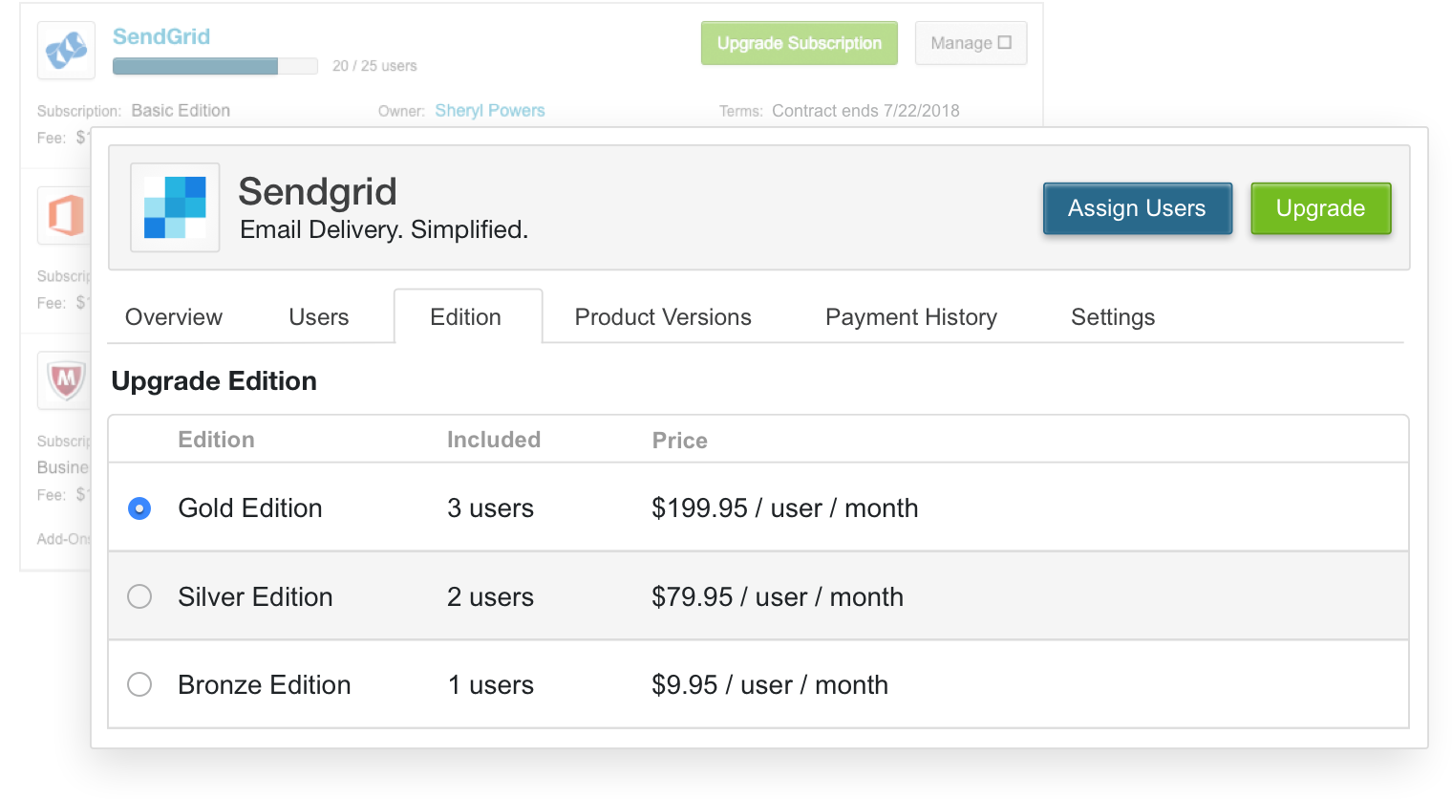This screenshot has height=799, width=1452.
Task: Click the 20 / 25 users progress bar
Action: [215, 66]
